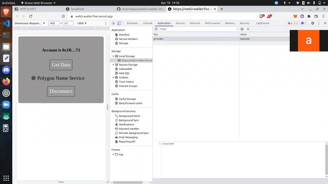The width and height of the screenshot is (328, 184).
Task: Toggle the device toolbar icon in DevTools
Action: [119, 23]
